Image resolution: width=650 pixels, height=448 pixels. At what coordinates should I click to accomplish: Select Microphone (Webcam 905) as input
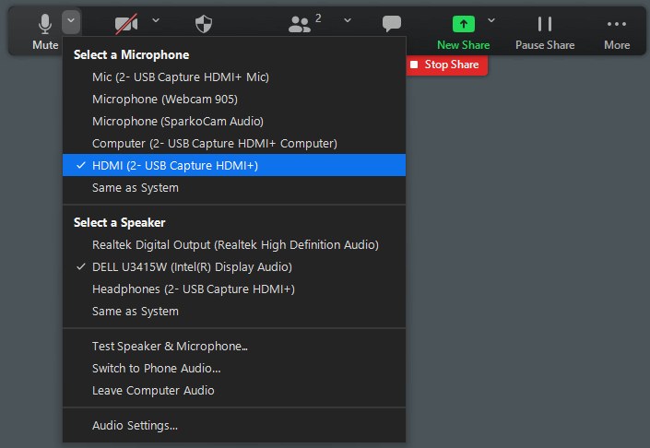click(234, 99)
